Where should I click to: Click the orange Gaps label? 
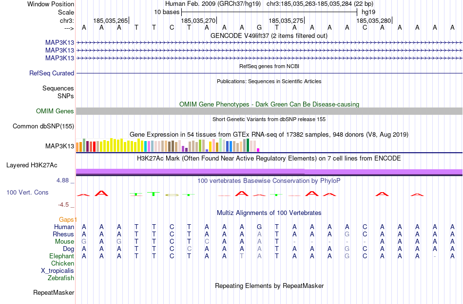(67, 219)
